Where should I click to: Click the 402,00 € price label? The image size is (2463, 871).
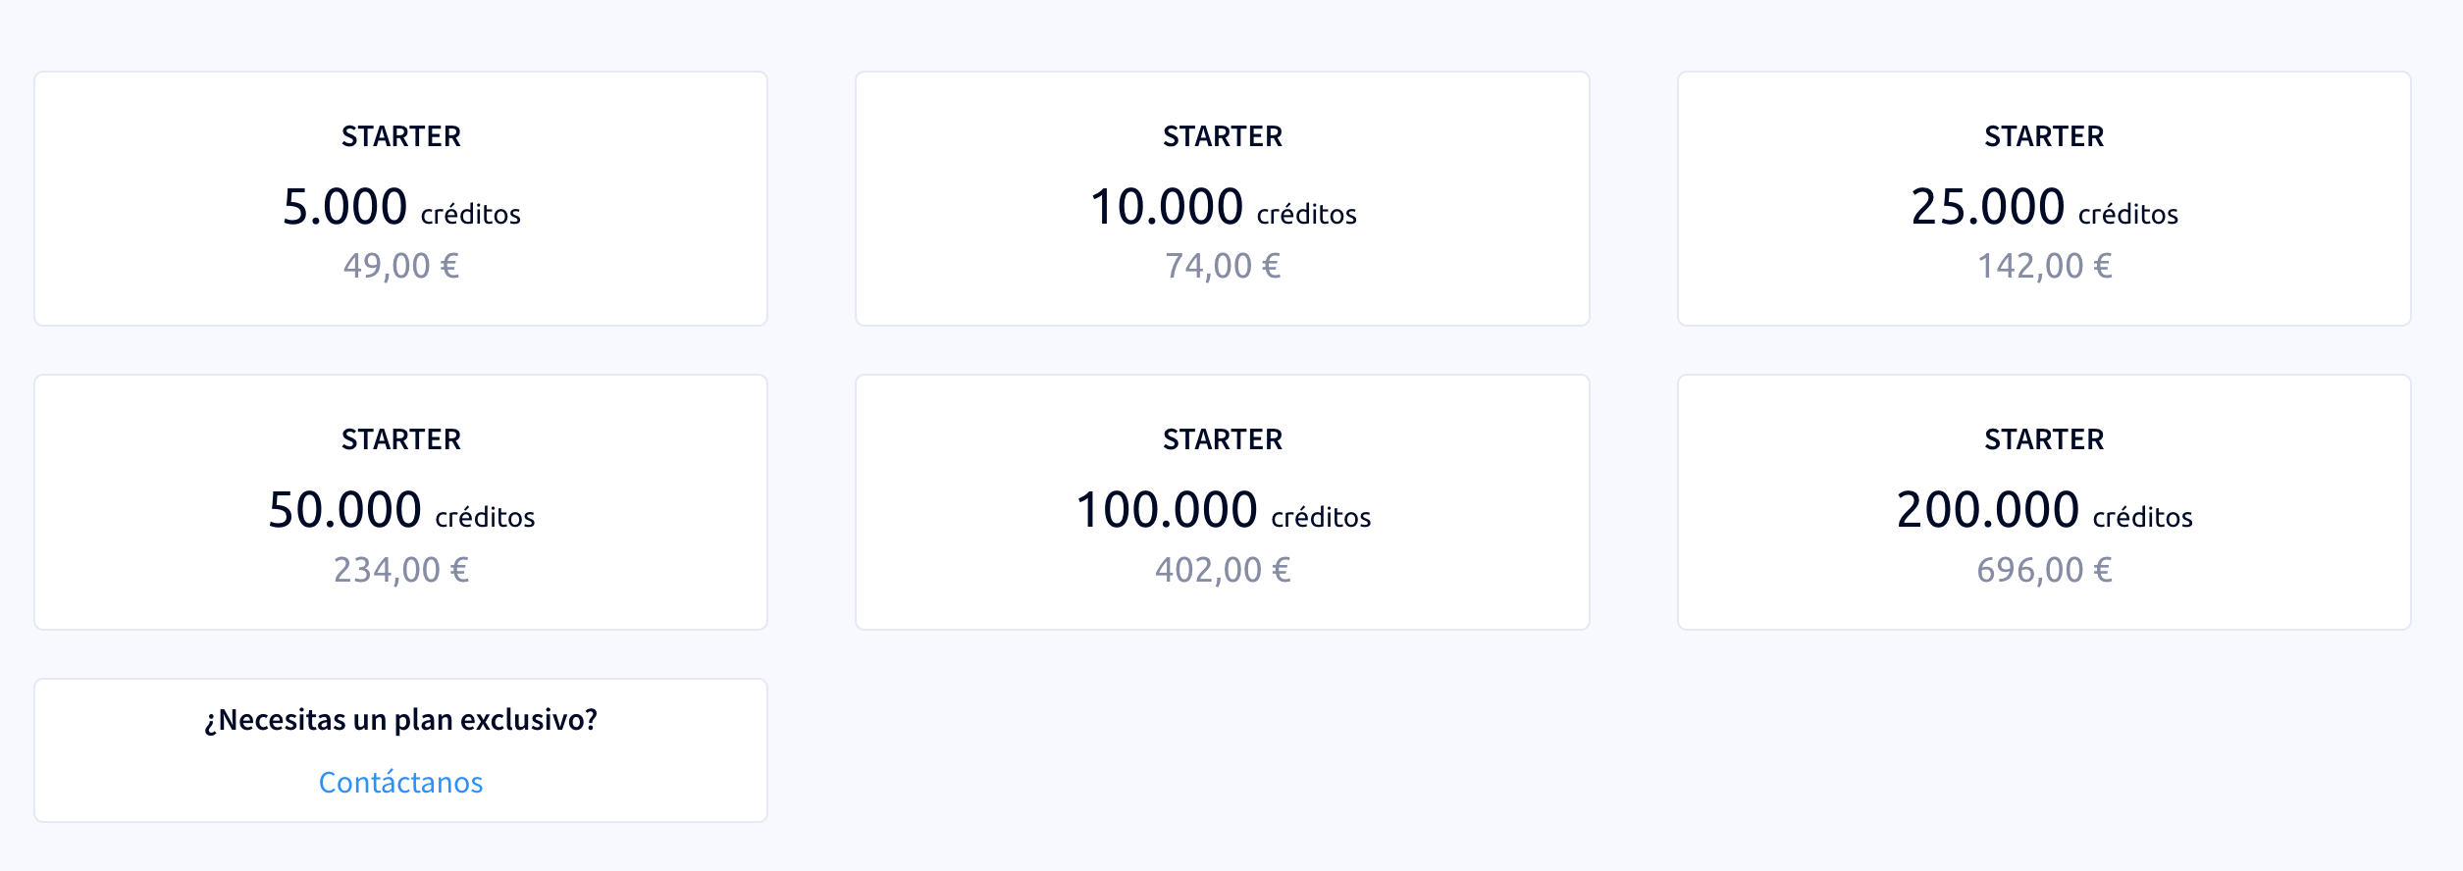click(x=1222, y=570)
